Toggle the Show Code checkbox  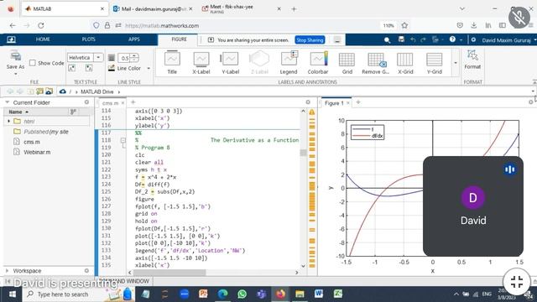[33, 63]
